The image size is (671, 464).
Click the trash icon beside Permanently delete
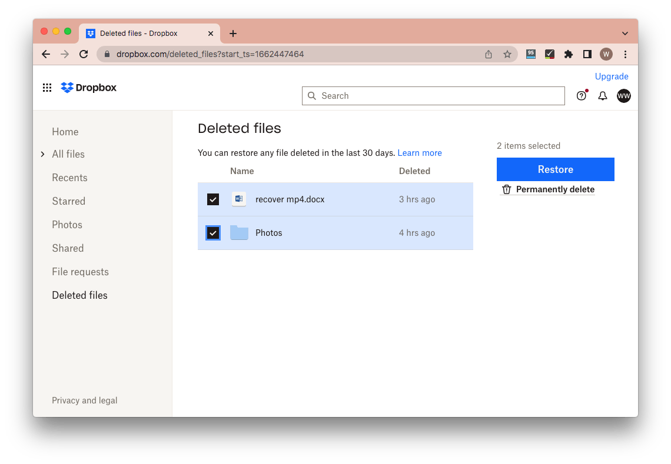507,189
